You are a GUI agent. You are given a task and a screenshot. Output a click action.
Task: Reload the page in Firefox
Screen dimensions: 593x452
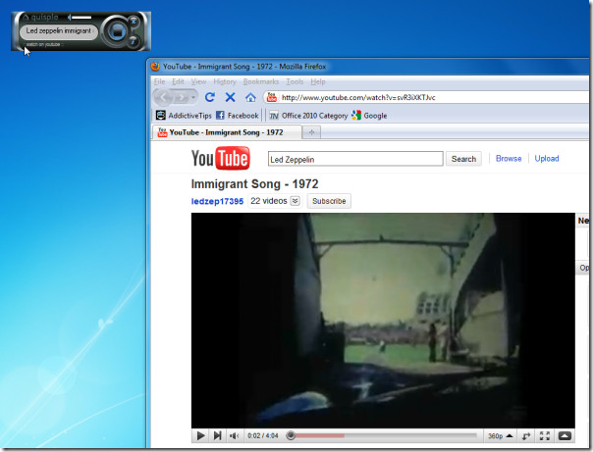pyautogui.click(x=210, y=97)
